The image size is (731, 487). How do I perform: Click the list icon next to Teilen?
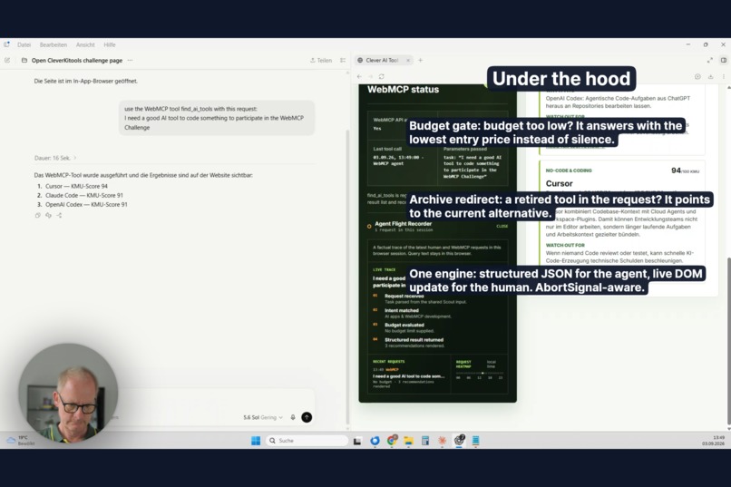pos(343,60)
